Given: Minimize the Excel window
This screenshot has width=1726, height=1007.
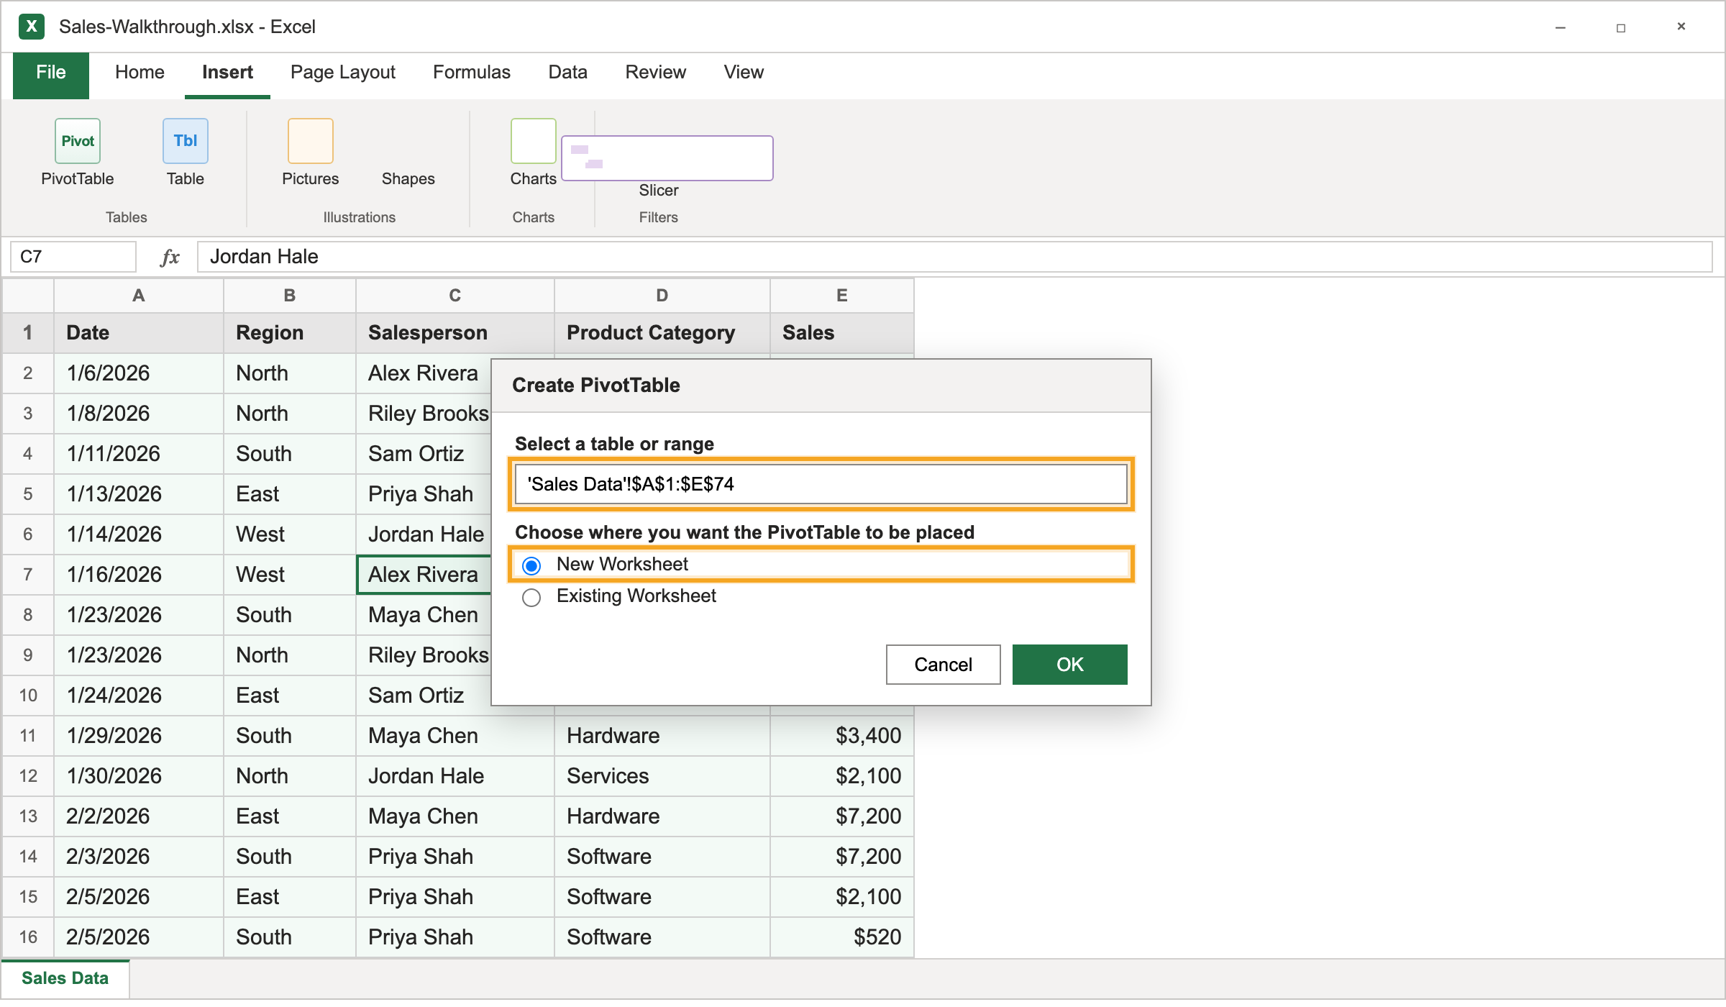Looking at the screenshot, I should [x=1561, y=27].
